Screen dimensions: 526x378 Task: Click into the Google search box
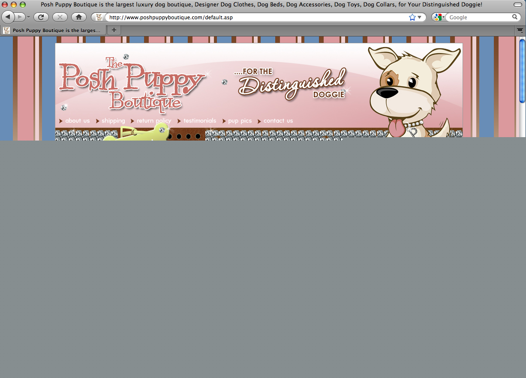point(478,18)
